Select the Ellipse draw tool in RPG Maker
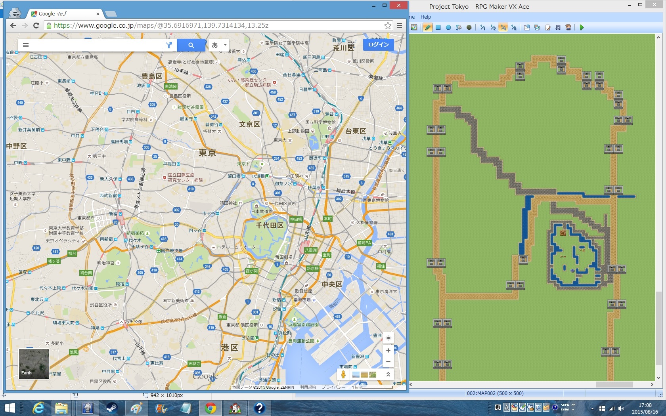 pos(448,27)
